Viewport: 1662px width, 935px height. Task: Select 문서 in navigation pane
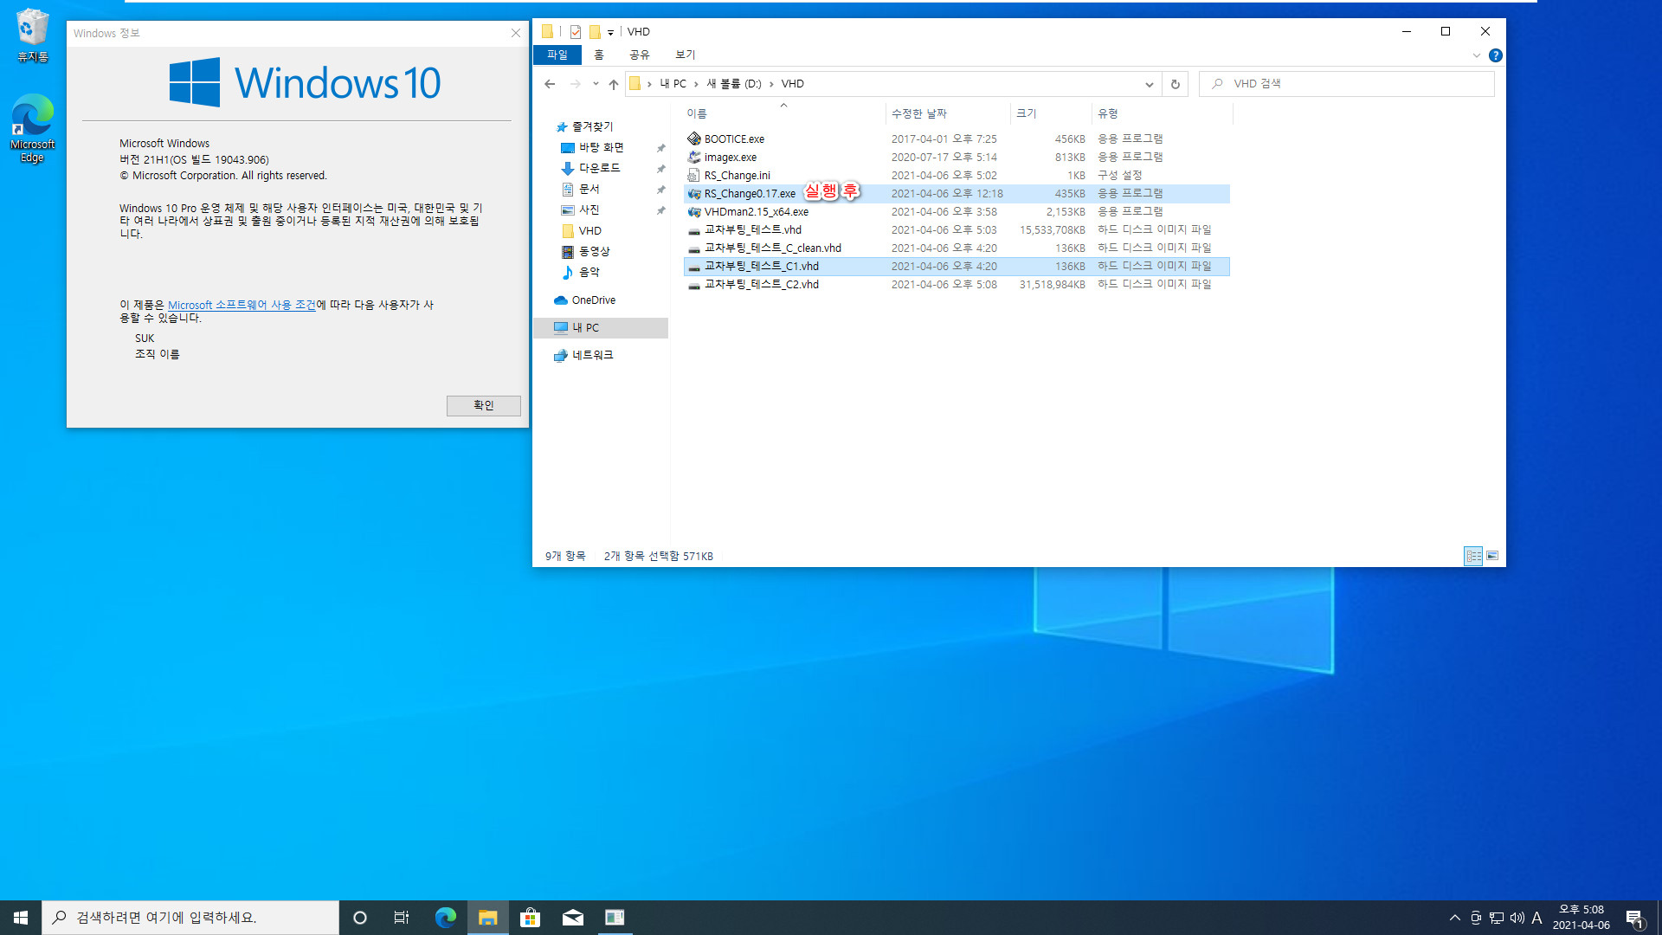pos(589,190)
